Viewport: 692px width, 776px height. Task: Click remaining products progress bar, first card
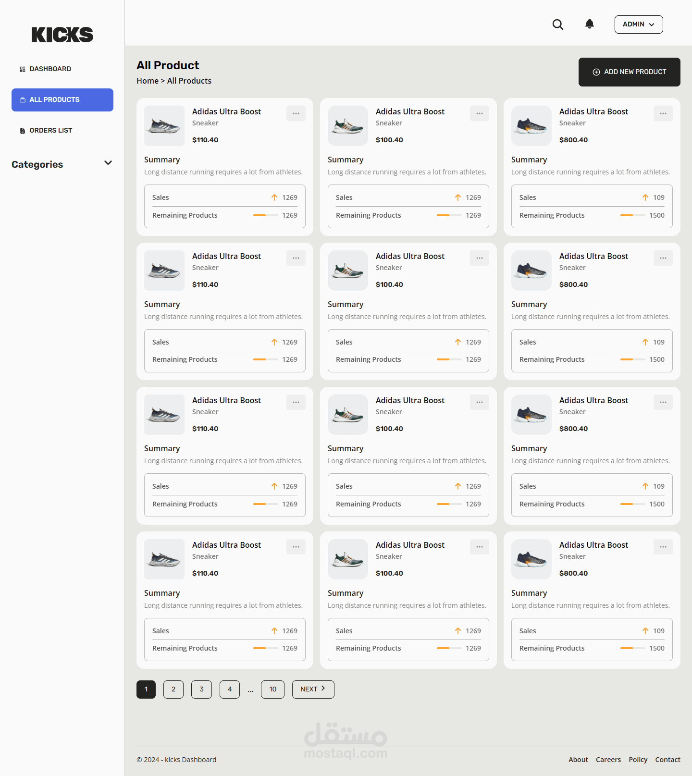266,215
